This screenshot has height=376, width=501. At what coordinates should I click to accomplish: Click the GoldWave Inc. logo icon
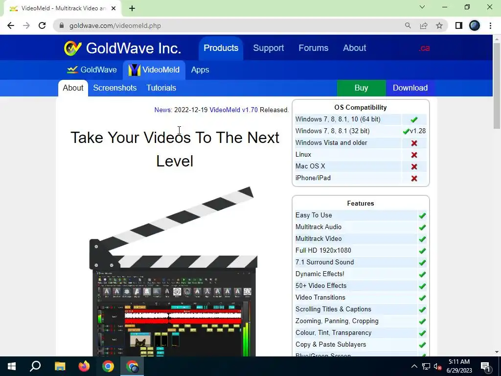(x=72, y=48)
